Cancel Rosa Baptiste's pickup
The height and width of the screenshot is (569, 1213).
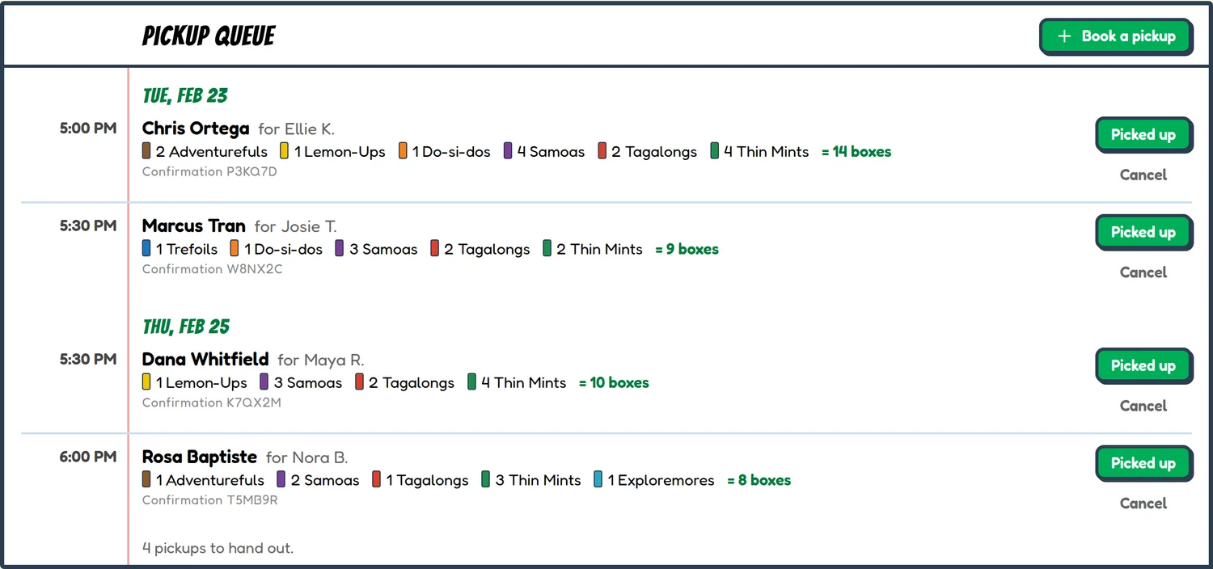[1143, 504]
